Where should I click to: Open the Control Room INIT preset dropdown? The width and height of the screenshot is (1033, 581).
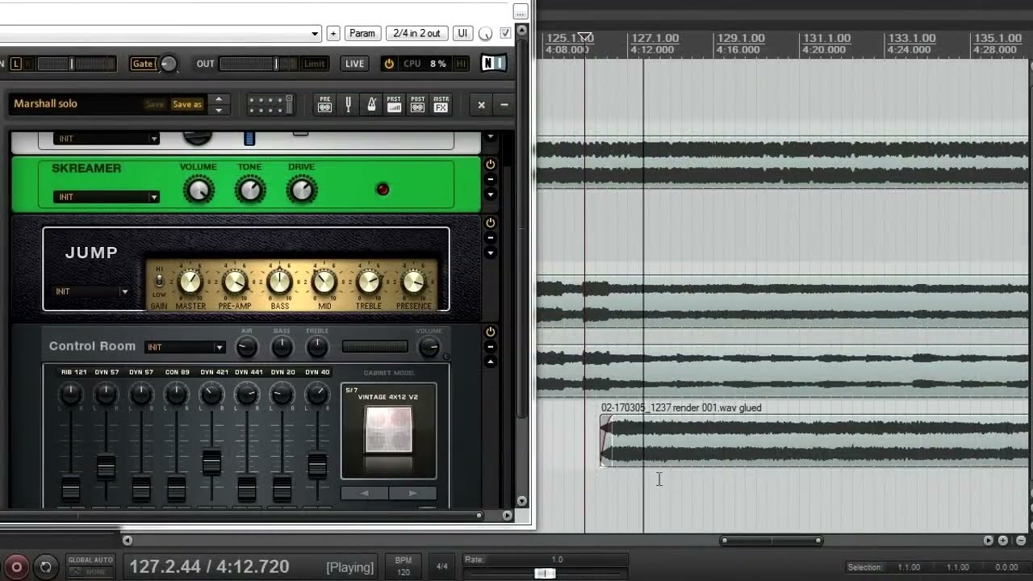click(184, 347)
